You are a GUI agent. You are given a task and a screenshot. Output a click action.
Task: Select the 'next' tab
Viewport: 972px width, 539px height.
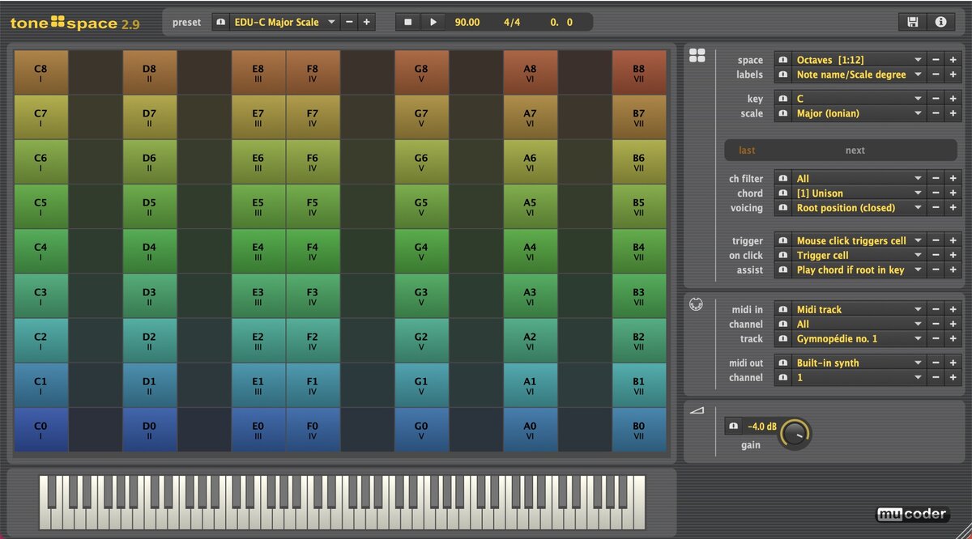[x=855, y=151]
